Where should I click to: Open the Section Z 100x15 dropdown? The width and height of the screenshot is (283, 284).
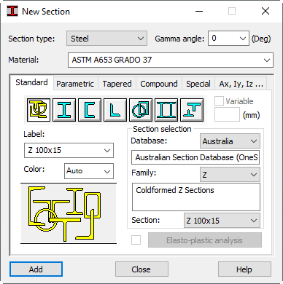[222, 221]
